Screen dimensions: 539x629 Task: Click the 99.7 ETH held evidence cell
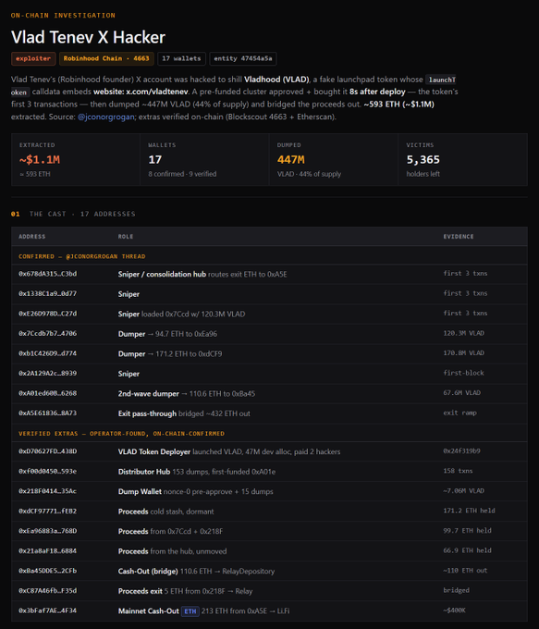(x=467, y=531)
